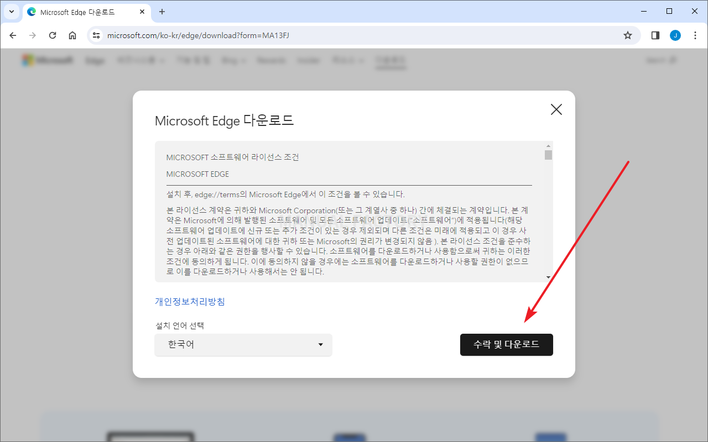The width and height of the screenshot is (708, 442).
Task: Open site information icon in address bar
Action: click(96, 35)
